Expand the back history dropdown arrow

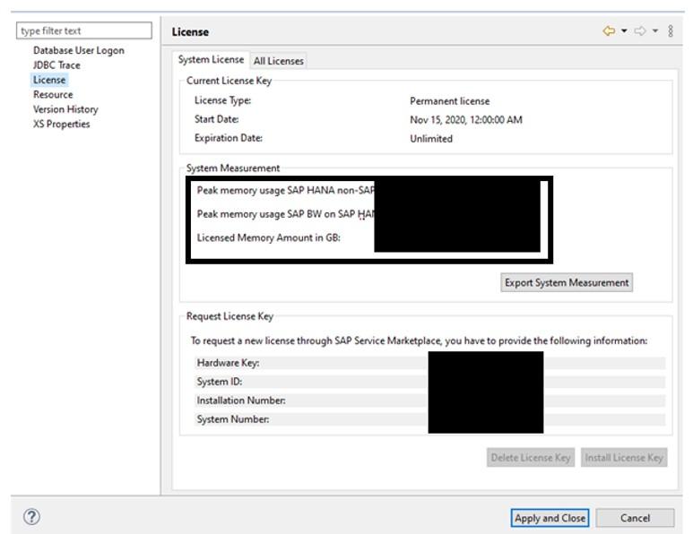(x=624, y=31)
